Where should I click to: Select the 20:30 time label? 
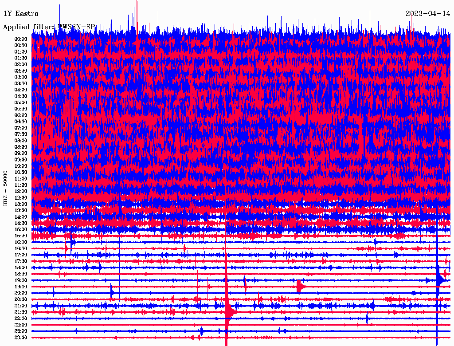[21, 299]
